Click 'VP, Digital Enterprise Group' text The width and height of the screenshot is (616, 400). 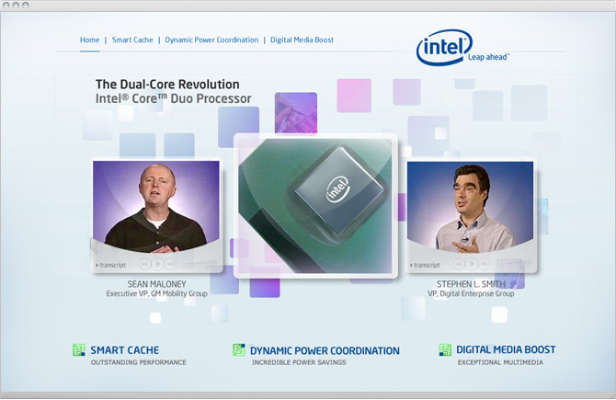(471, 293)
